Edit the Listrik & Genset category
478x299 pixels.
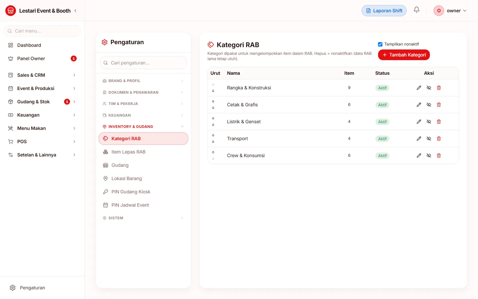pos(419,122)
